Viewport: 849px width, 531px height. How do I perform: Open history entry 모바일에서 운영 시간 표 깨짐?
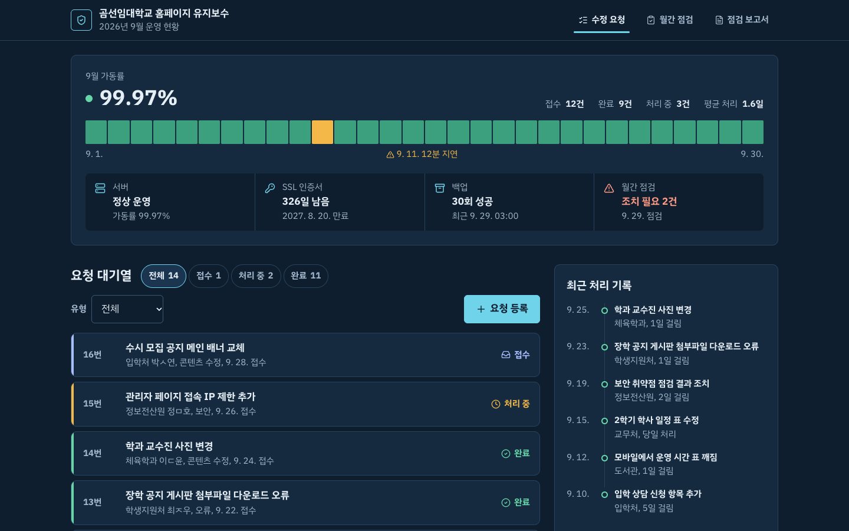click(666, 457)
